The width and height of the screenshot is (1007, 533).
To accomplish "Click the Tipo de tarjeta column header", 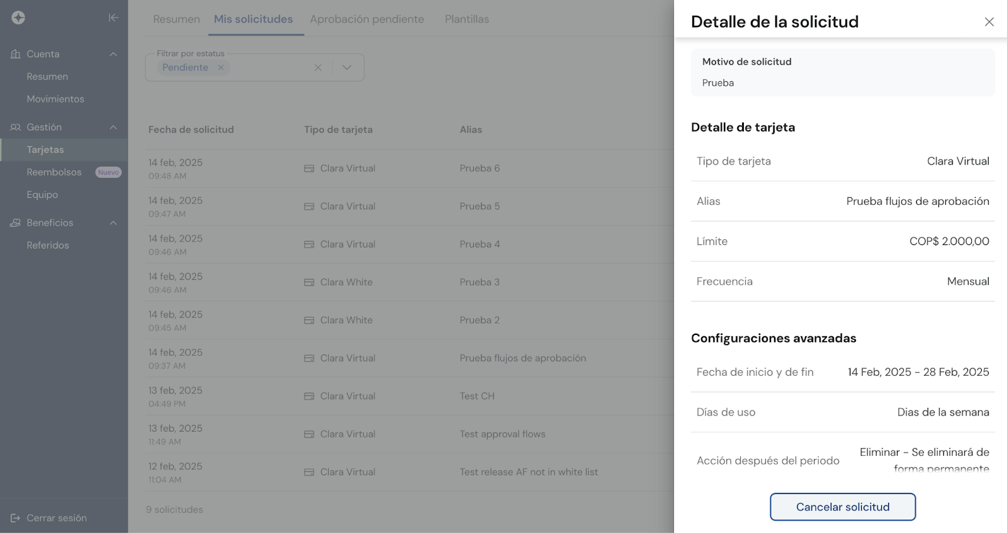I will point(338,129).
